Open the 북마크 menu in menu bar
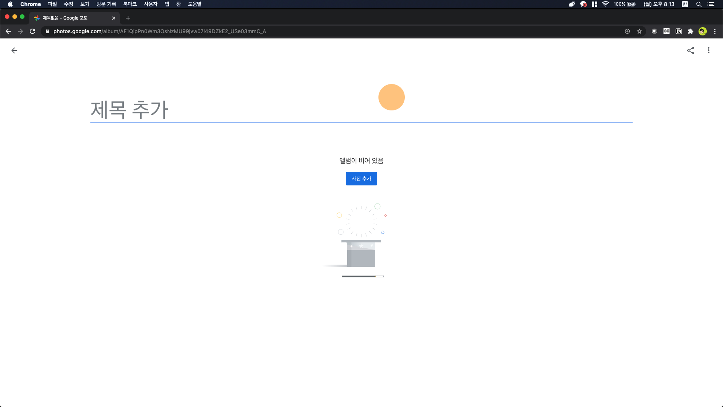The height and width of the screenshot is (407, 723). click(130, 4)
